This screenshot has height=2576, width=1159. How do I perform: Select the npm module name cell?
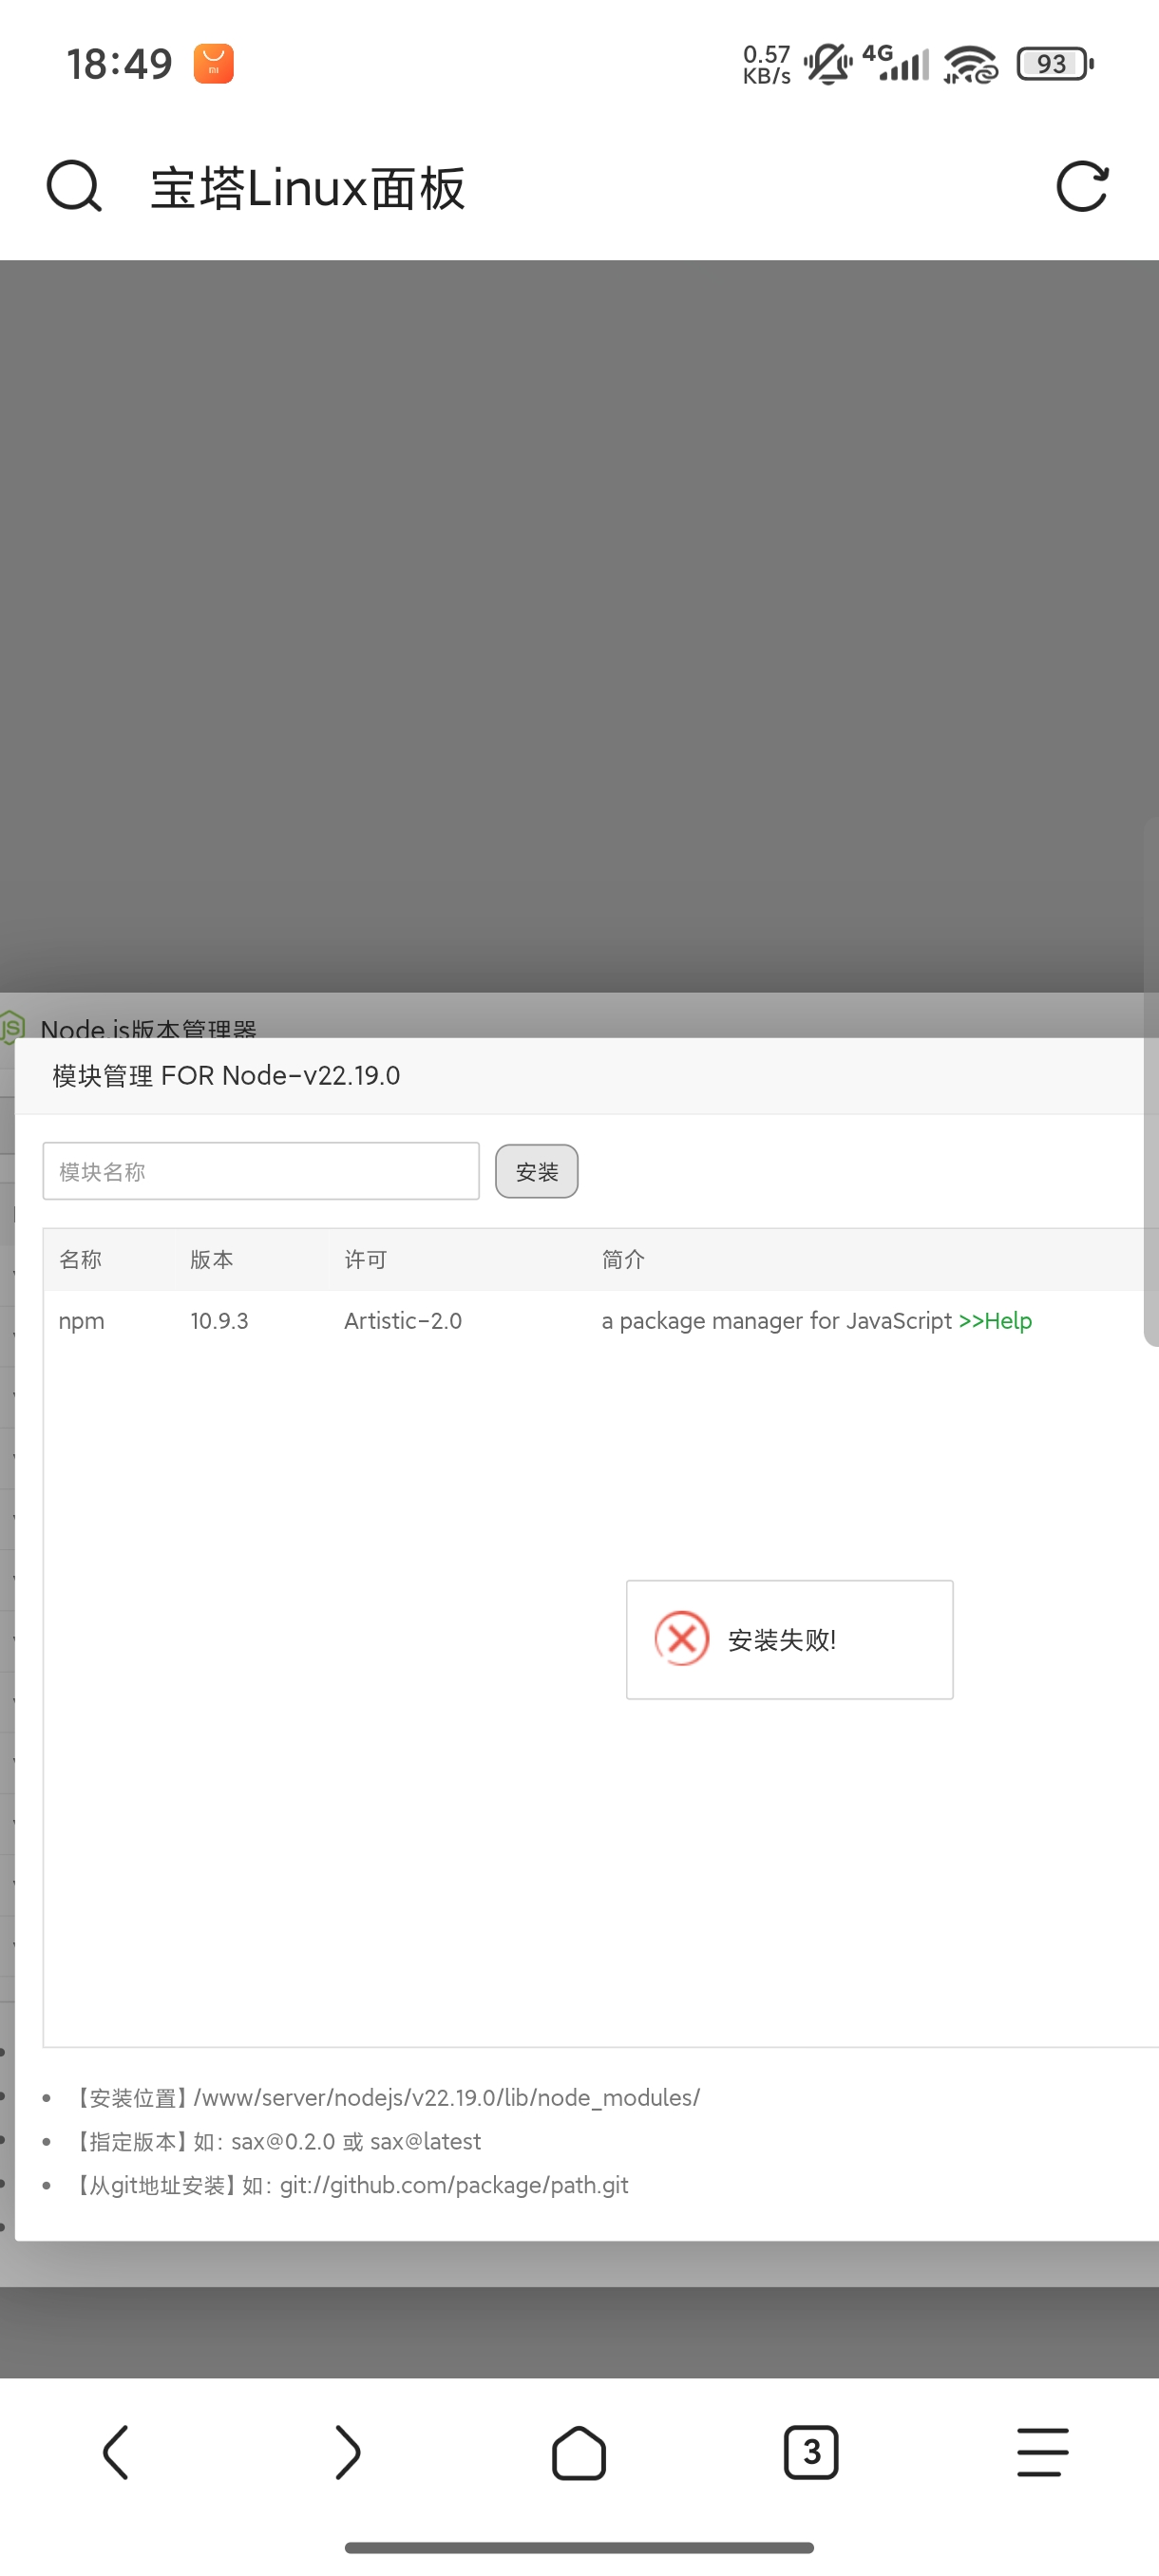tap(82, 1321)
